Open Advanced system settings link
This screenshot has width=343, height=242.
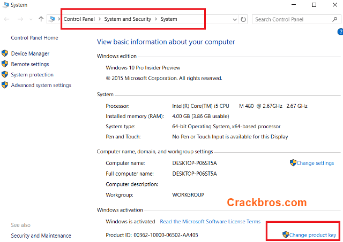coord(41,85)
